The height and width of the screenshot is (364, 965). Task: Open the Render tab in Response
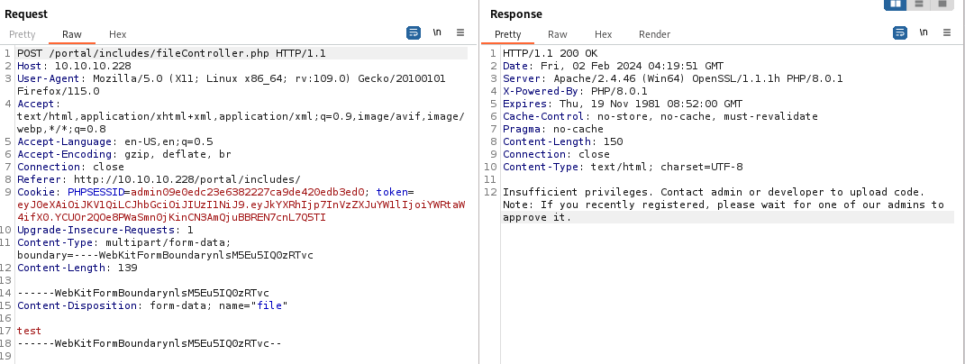654,34
